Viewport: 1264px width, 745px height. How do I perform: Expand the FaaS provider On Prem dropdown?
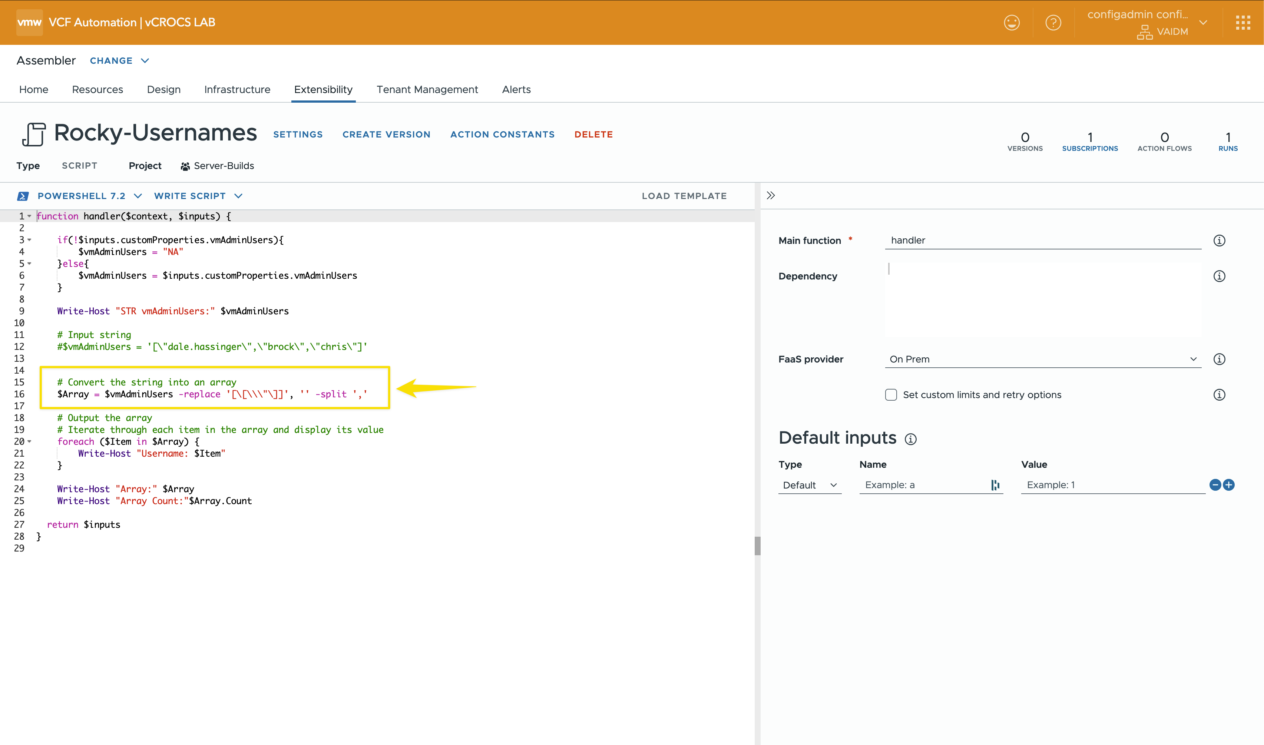(1042, 359)
